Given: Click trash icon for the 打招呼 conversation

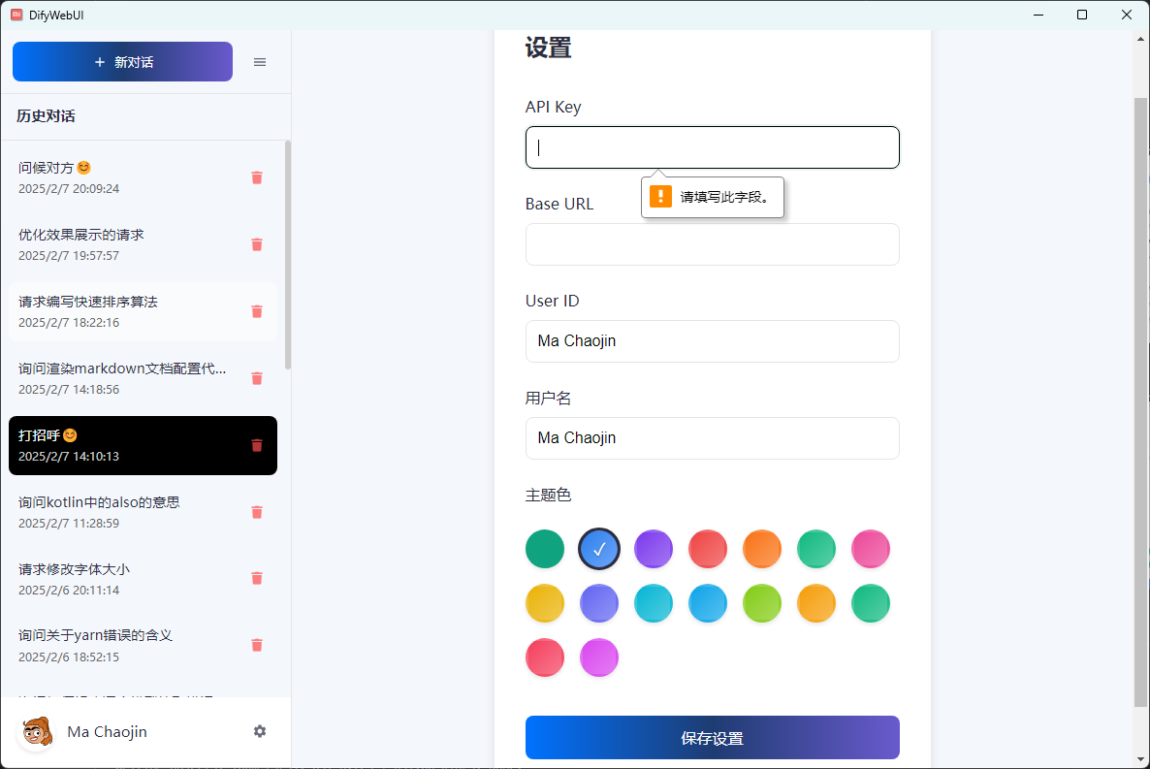Looking at the screenshot, I should [257, 445].
